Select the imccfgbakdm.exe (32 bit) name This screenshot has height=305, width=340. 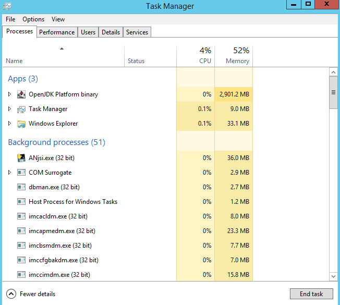(64, 260)
